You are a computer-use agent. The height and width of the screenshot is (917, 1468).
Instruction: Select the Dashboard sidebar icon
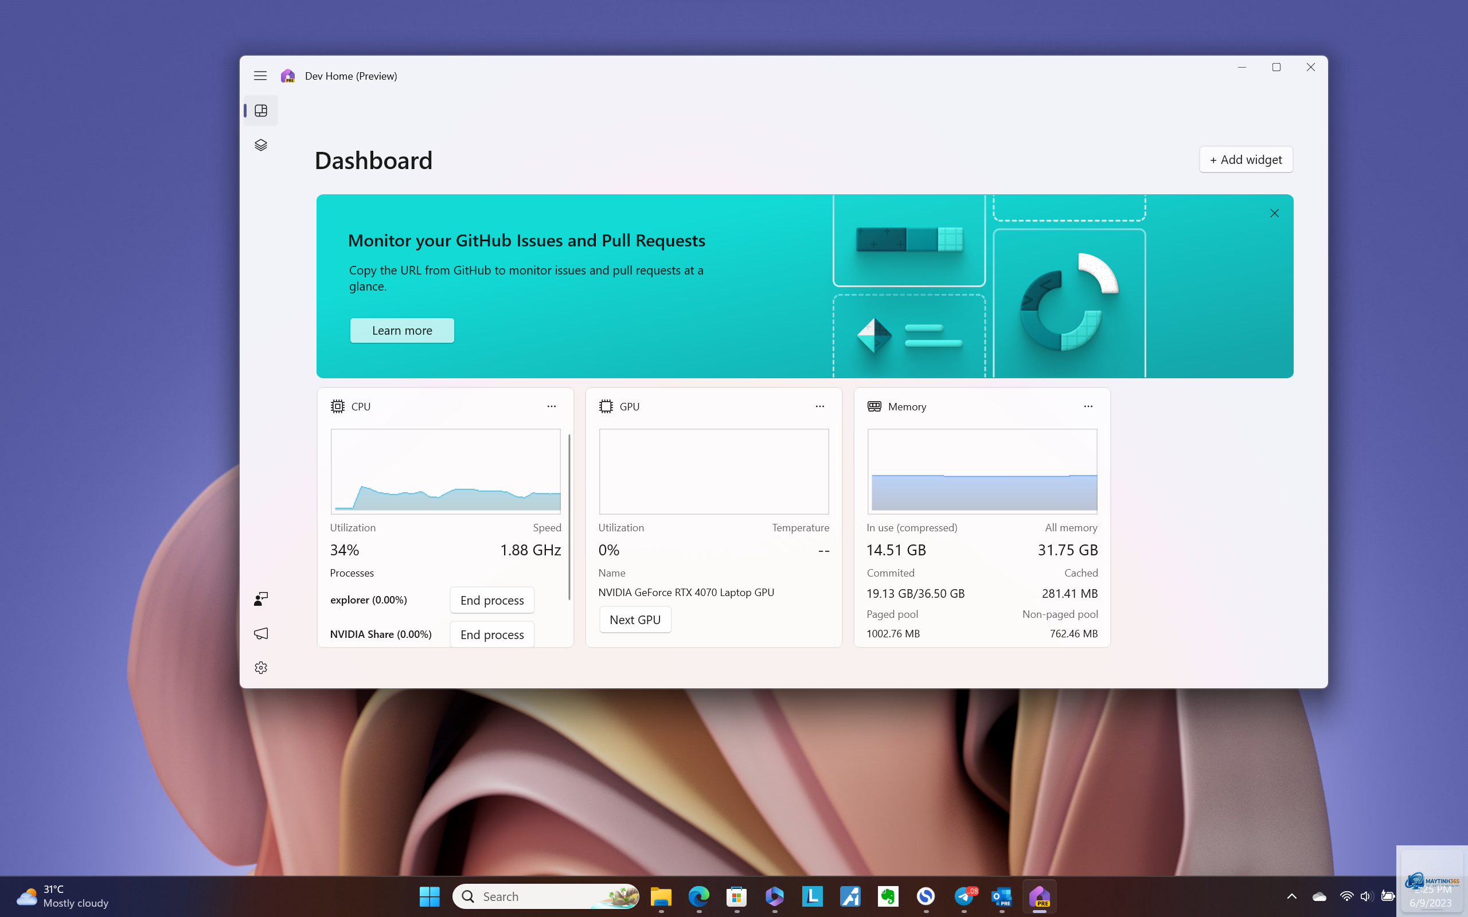pos(261,111)
